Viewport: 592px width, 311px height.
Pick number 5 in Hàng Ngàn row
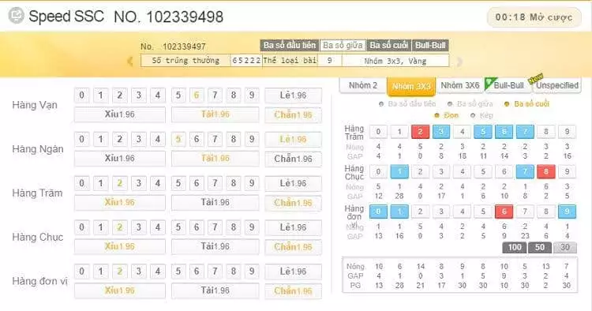point(178,139)
